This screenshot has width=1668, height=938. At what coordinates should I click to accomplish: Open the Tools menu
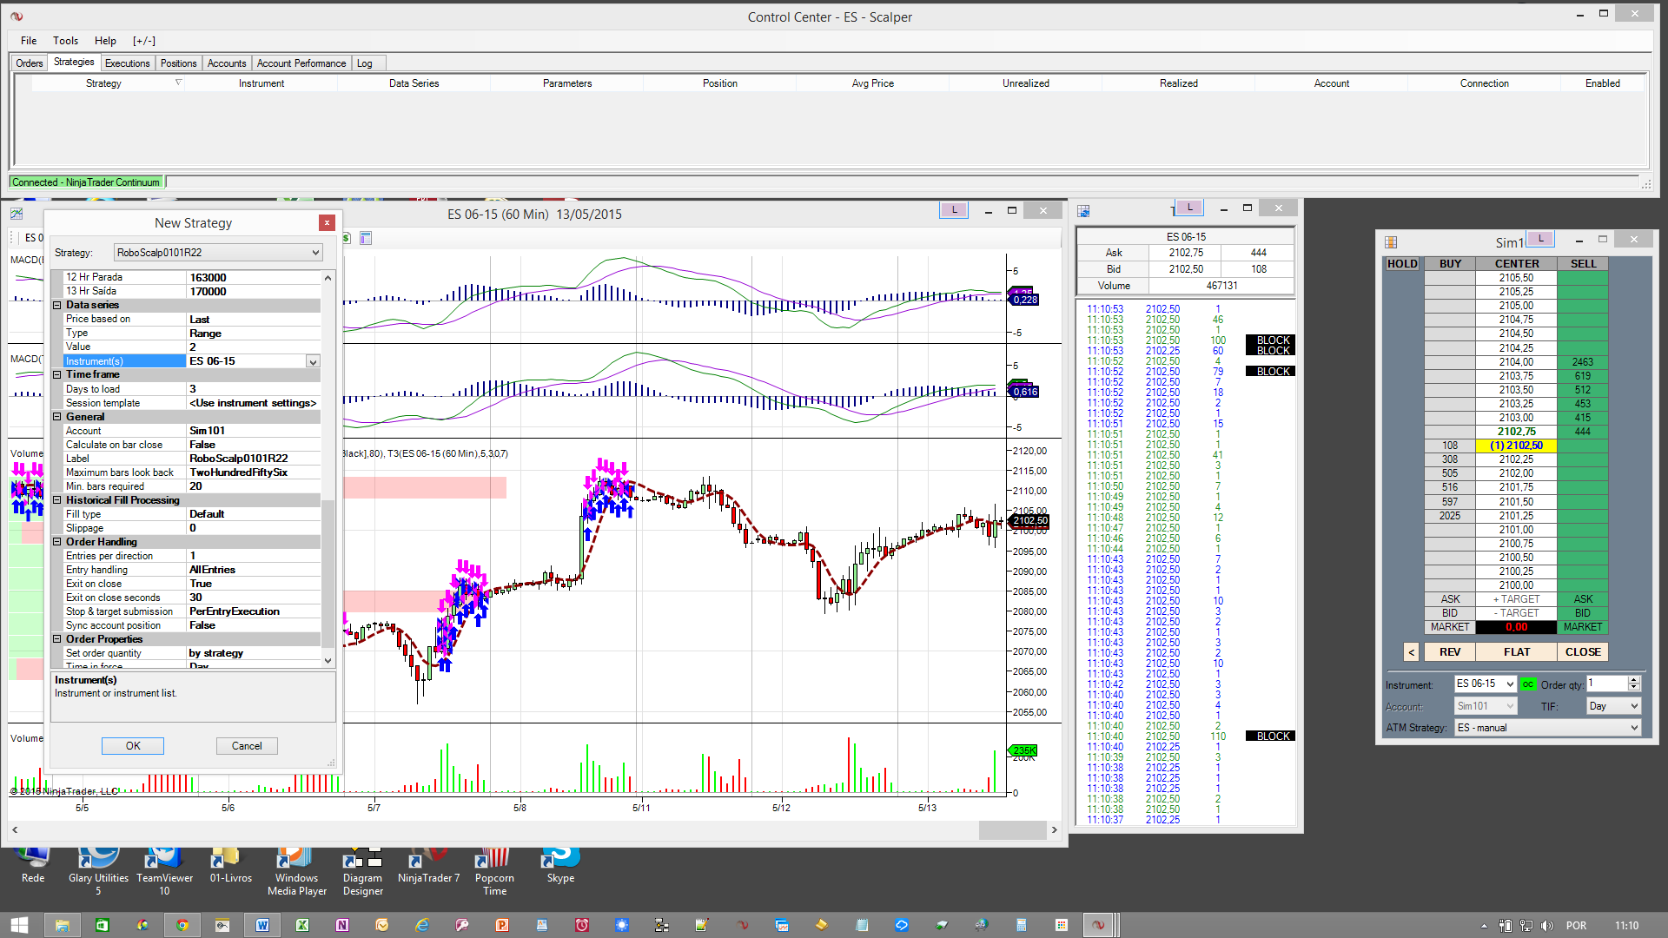tap(65, 41)
